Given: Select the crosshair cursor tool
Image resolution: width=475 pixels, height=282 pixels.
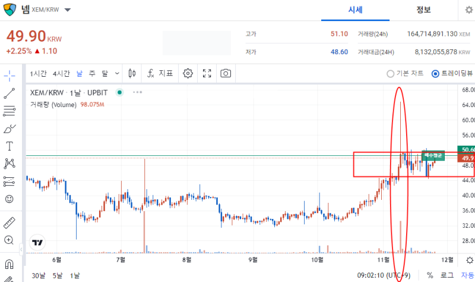Looking at the screenshot, I should 9,76.
